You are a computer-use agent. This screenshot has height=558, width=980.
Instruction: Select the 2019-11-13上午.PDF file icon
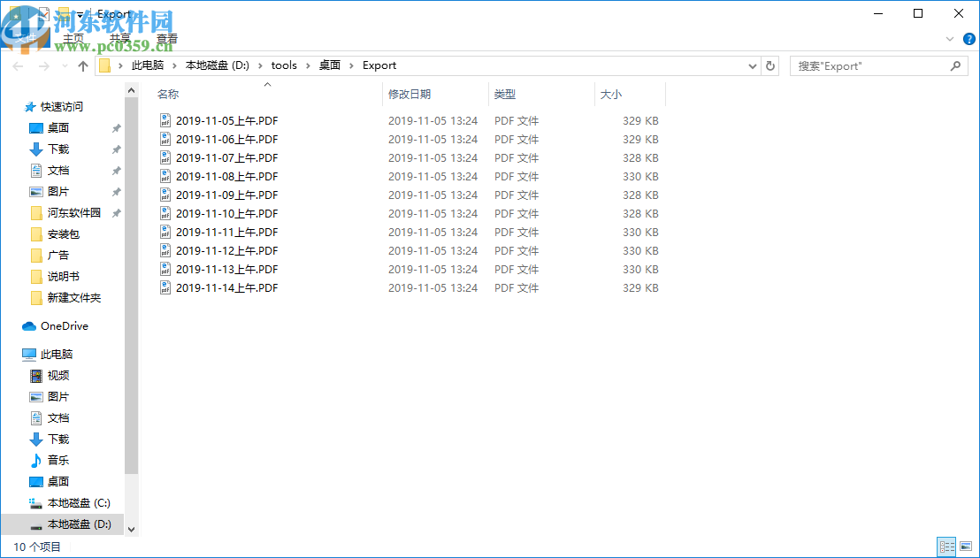[165, 270]
